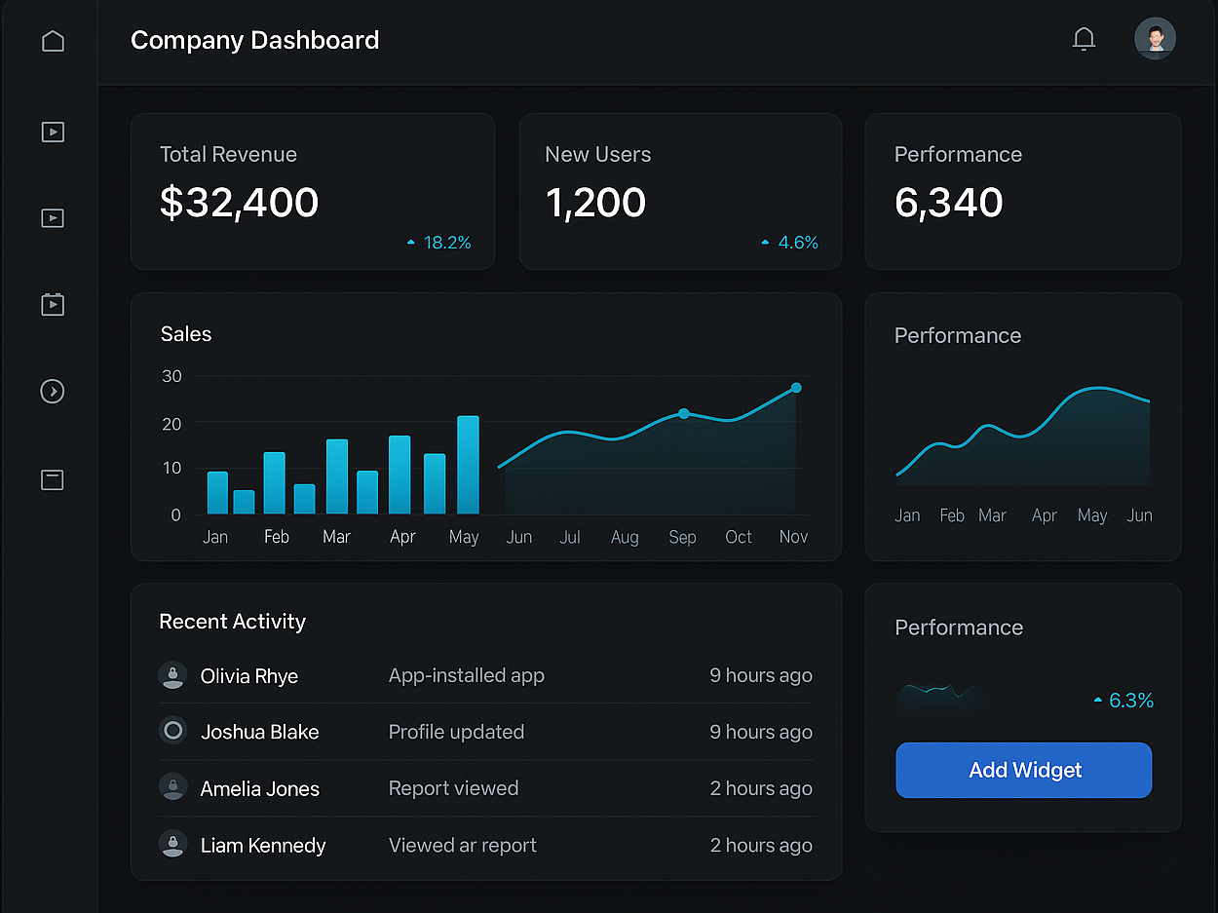Open Amelia Jones's name in Recent Activity
The height and width of the screenshot is (913, 1218).
[x=259, y=788]
